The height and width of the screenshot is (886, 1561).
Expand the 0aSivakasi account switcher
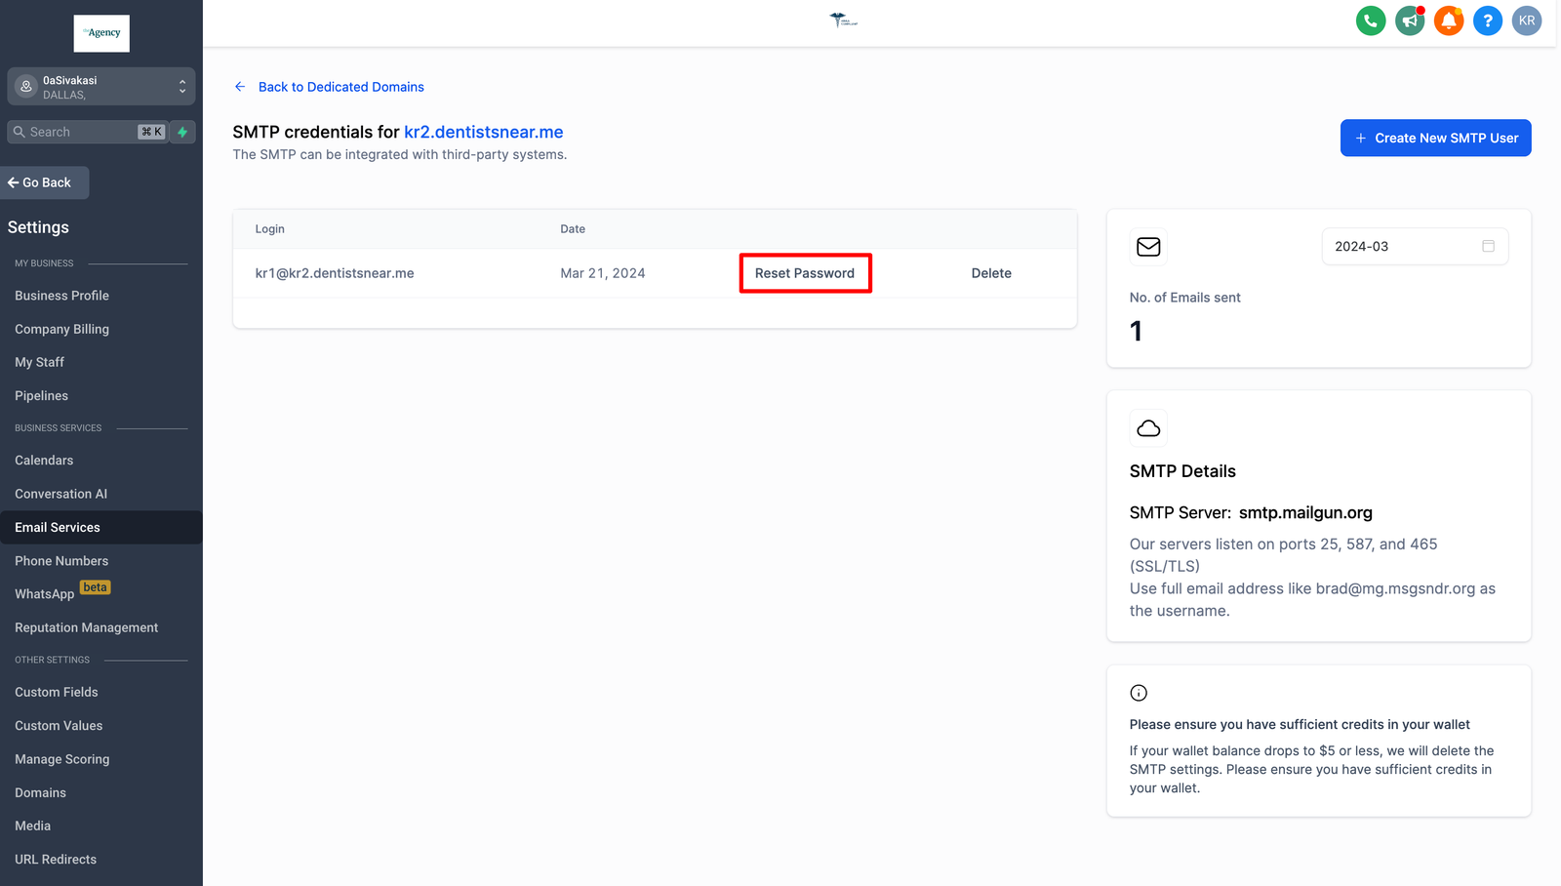coord(101,87)
